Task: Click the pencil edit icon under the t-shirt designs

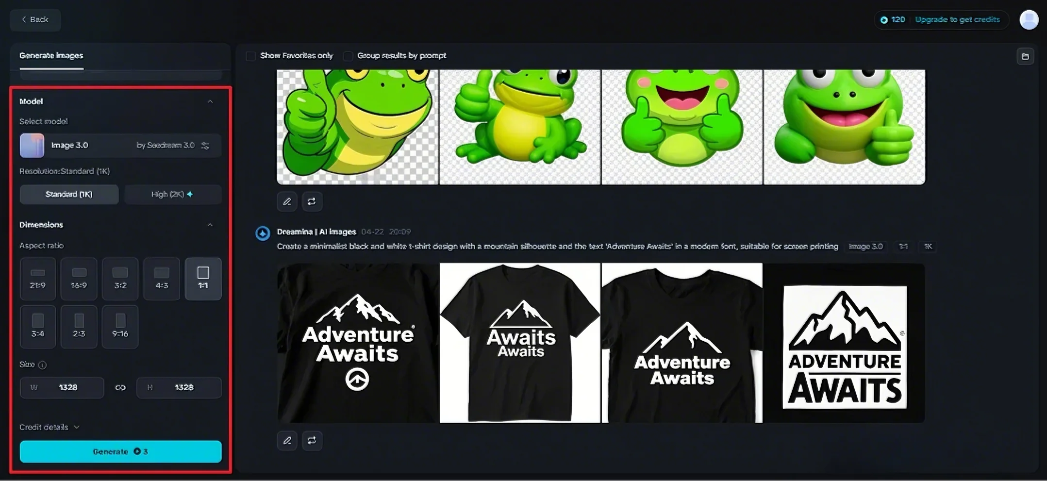Action: [x=286, y=440]
